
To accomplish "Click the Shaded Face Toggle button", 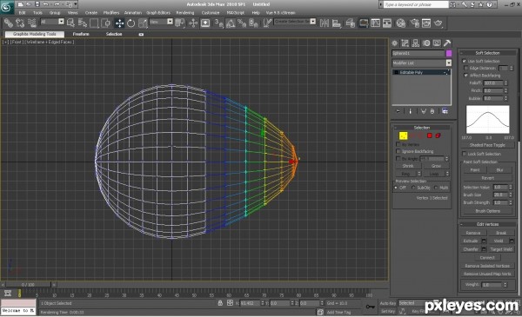I will coord(487,145).
